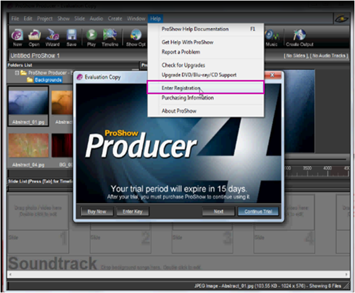Click the empty Slide 2 placeholder

pos(120,238)
